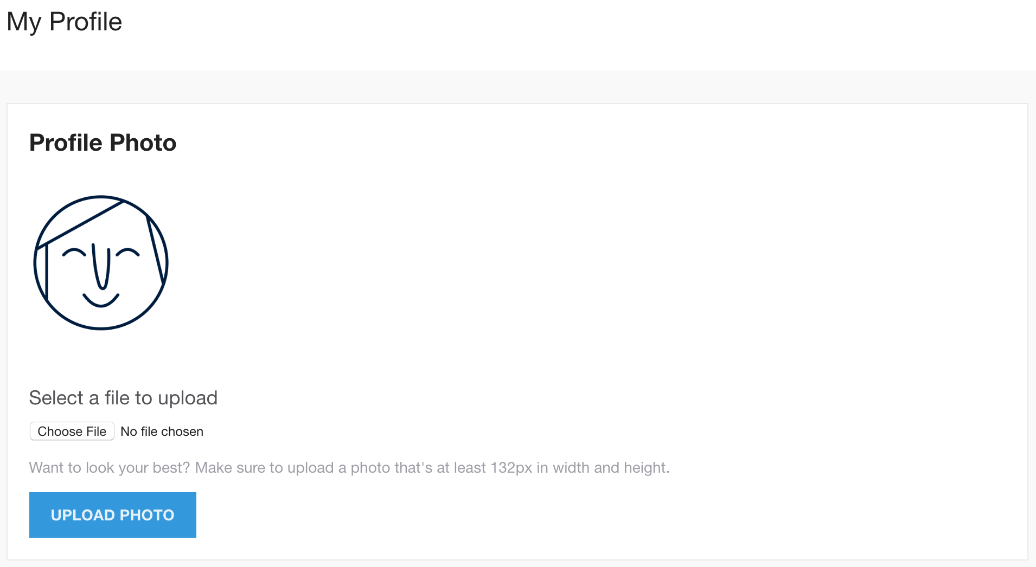Click the "No file chosen" text
The image size is (1036, 567).
[x=162, y=431]
